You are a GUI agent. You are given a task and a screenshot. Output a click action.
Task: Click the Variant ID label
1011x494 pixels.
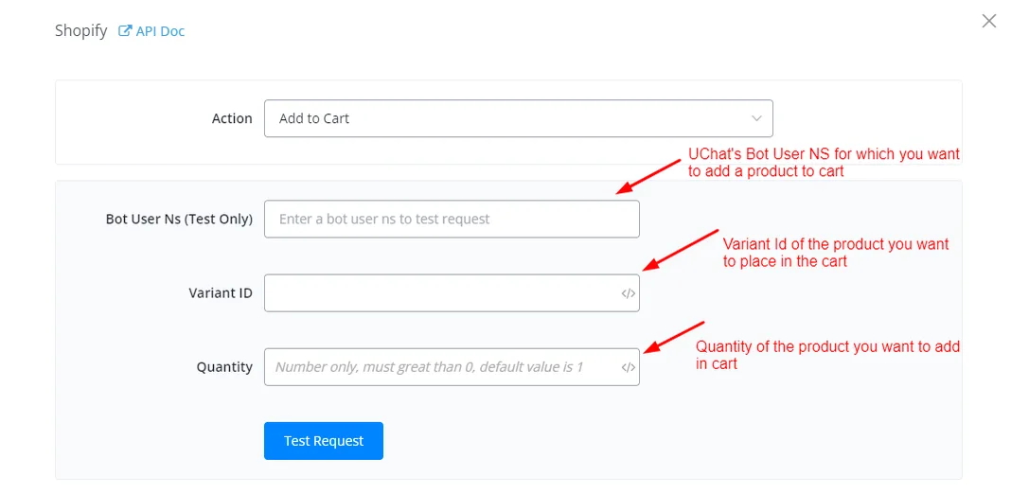tap(221, 293)
